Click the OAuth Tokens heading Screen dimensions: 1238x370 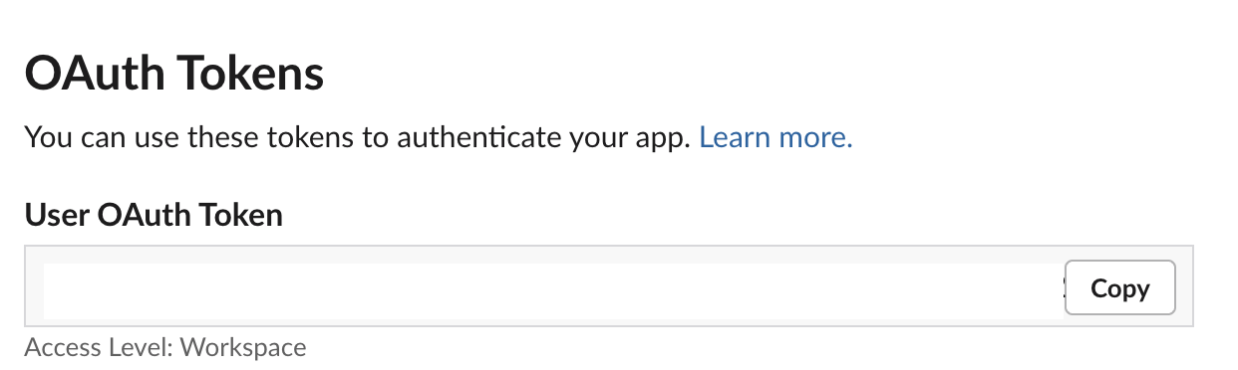pos(174,74)
